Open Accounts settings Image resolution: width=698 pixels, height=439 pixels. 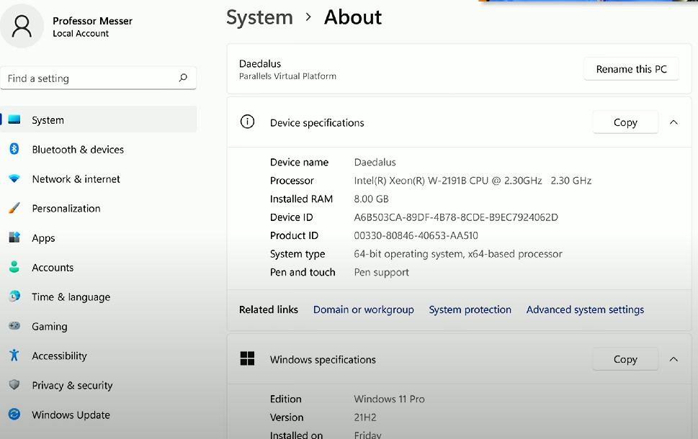[x=99, y=267]
